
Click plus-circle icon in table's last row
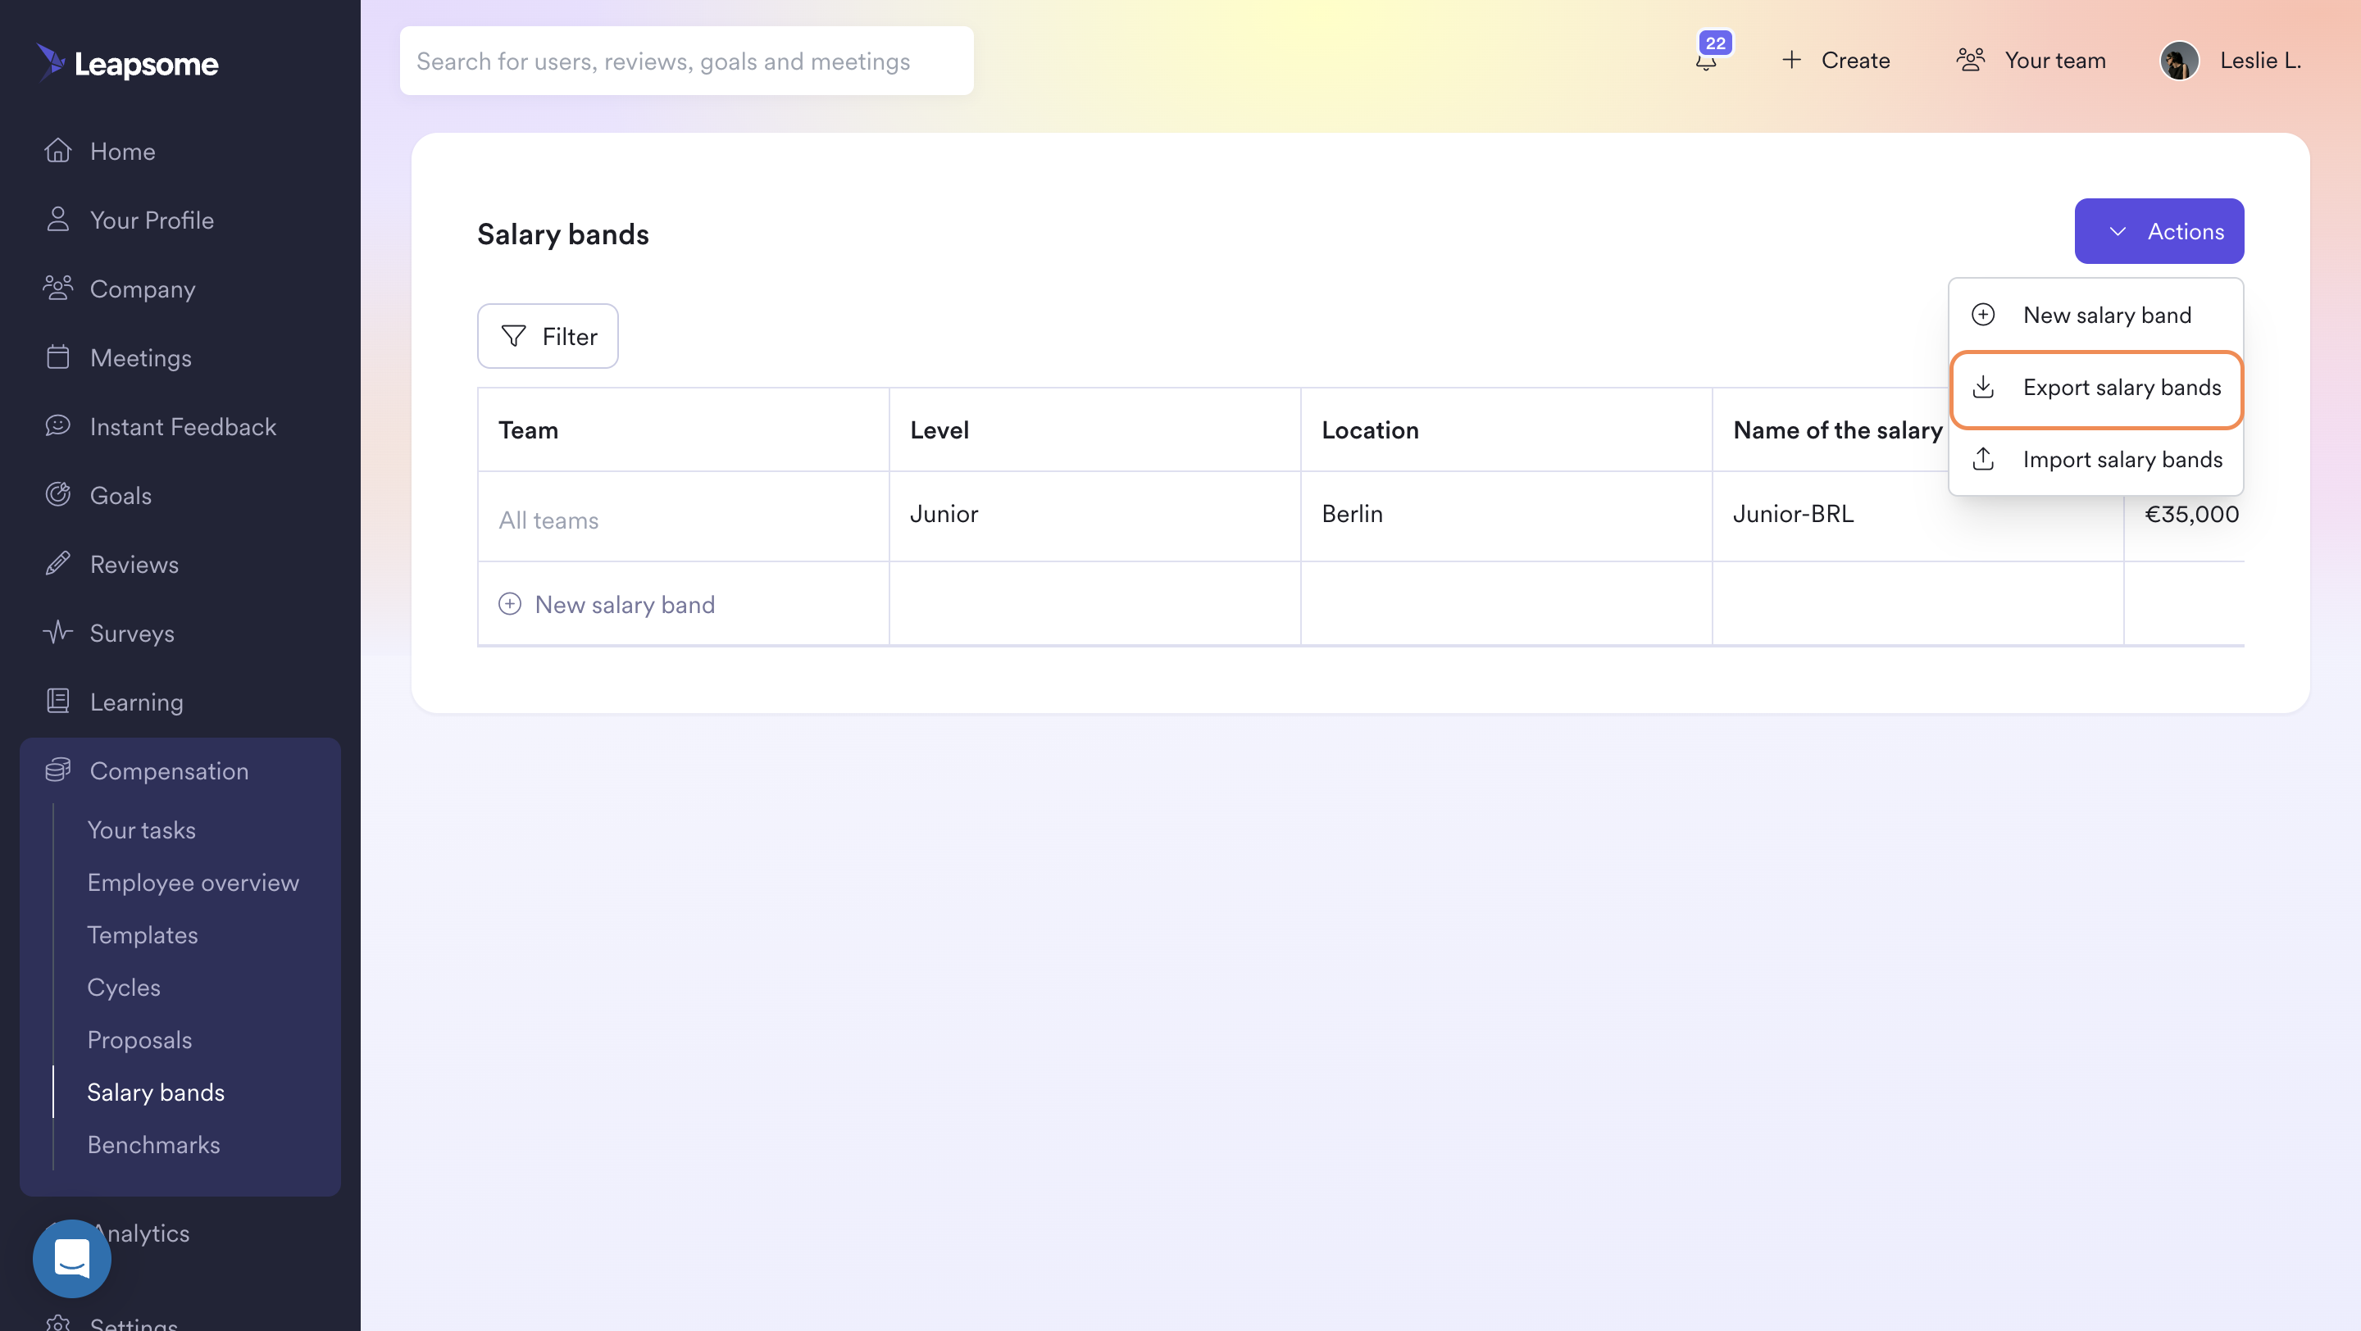510,604
